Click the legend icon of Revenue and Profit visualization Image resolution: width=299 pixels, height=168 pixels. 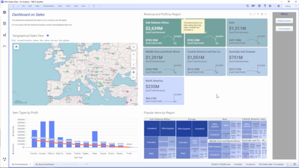[x=258, y=14]
